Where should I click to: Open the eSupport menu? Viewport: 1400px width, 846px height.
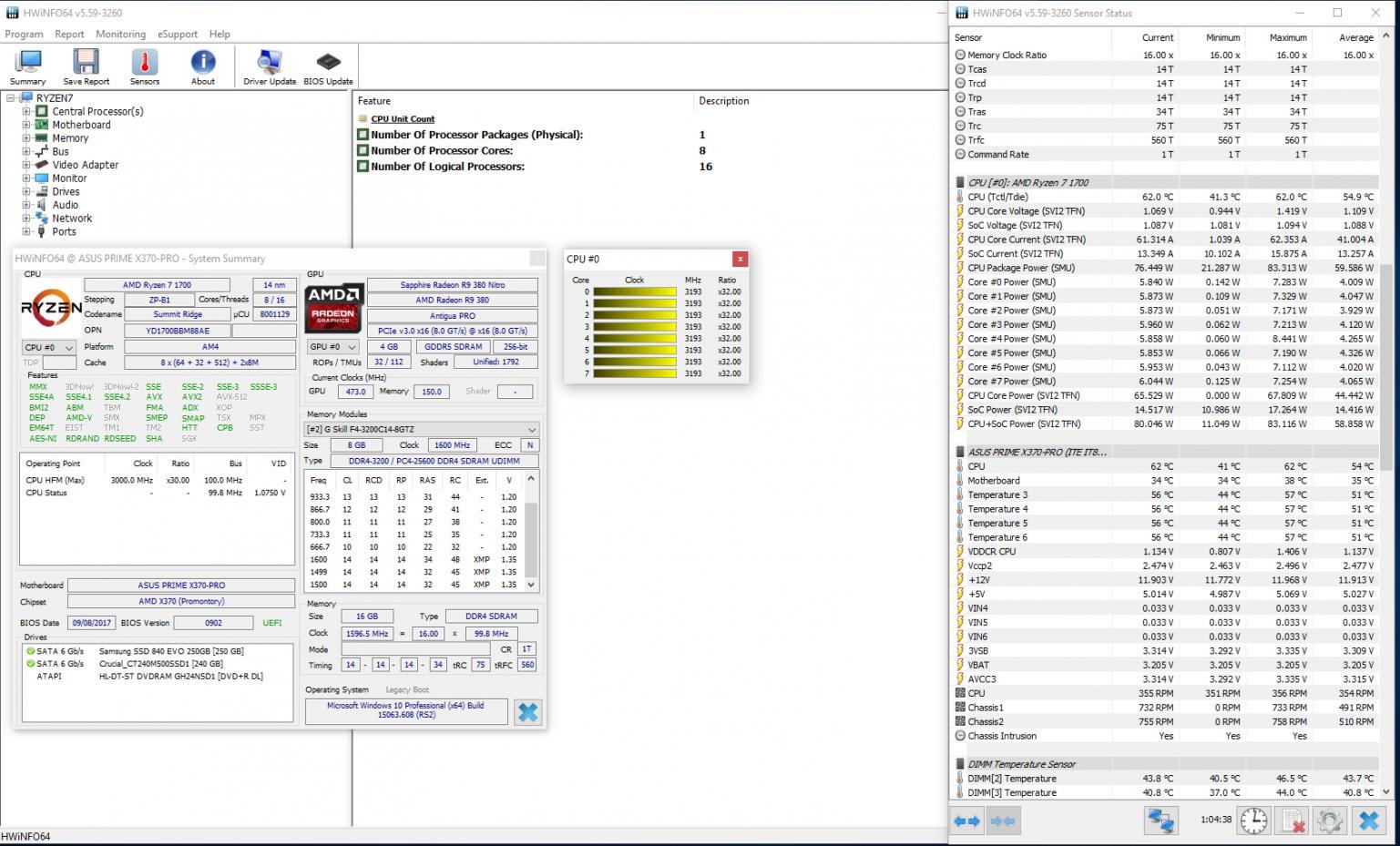178,34
